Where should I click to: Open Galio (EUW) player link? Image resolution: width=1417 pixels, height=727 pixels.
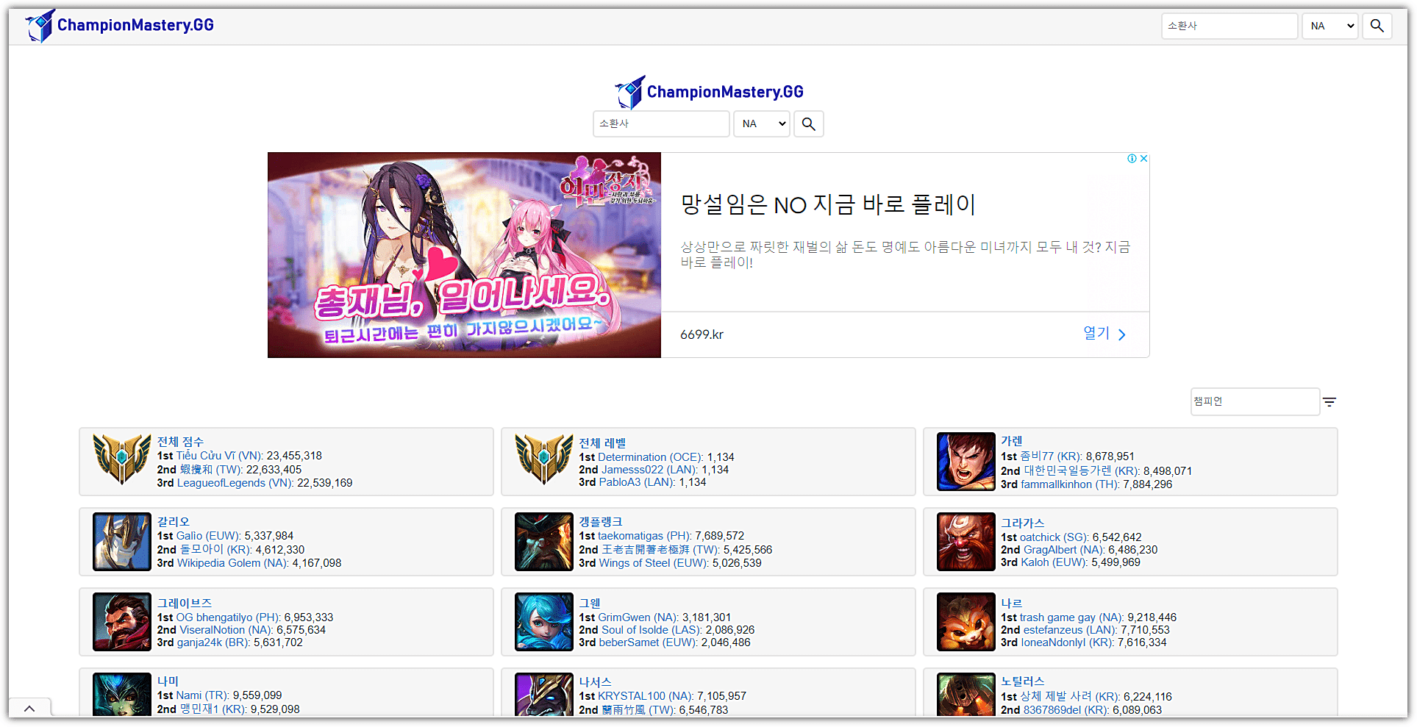coord(209,536)
